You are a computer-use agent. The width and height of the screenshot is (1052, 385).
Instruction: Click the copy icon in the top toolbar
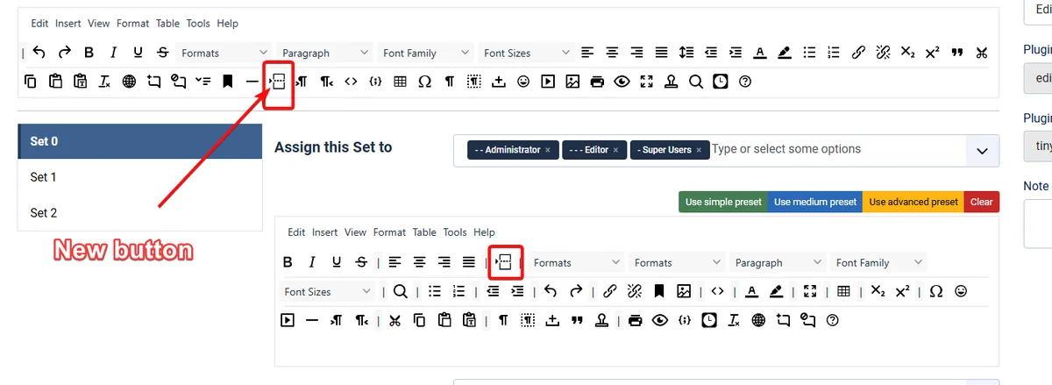pos(31,82)
